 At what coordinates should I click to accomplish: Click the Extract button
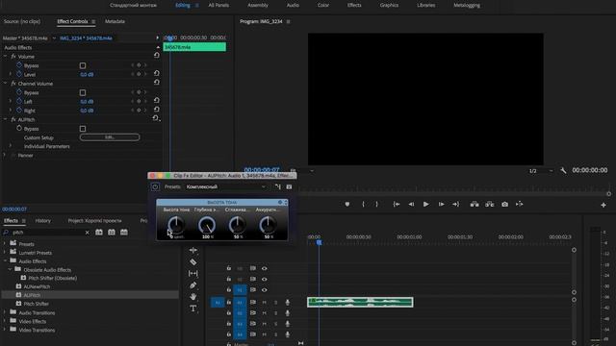(x=490, y=204)
